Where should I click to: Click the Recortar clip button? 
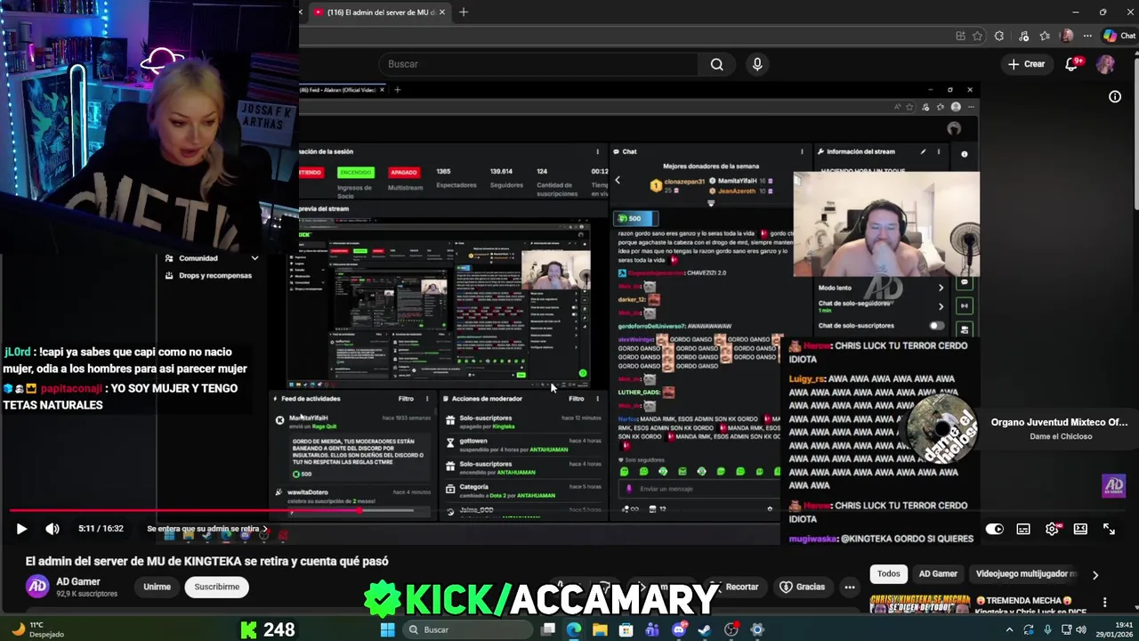pos(734,587)
